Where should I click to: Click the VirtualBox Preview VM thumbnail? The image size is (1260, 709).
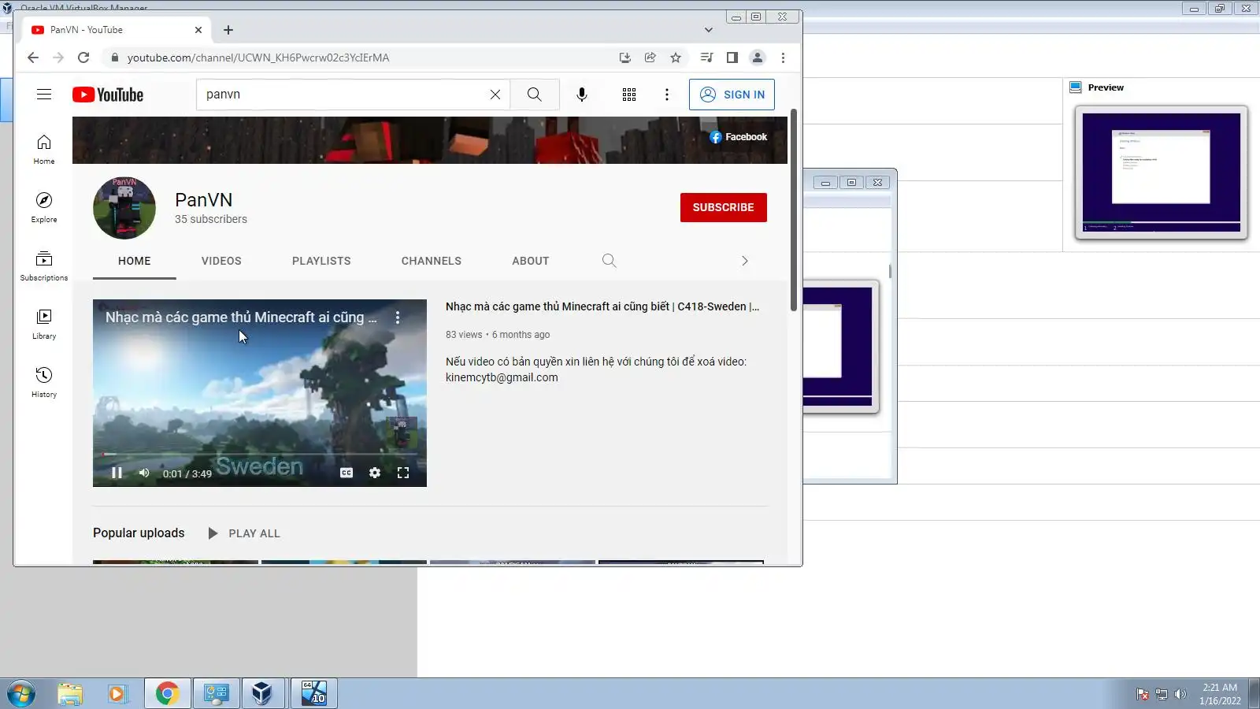(1162, 172)
